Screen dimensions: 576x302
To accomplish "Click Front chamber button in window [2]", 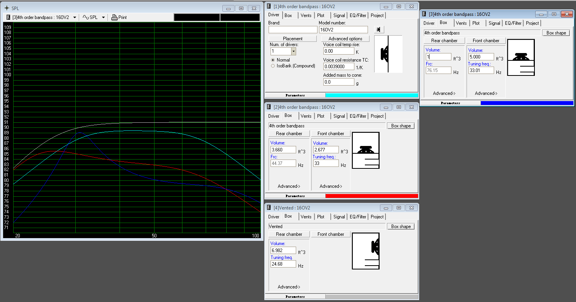I will click(x=331, y=134).
